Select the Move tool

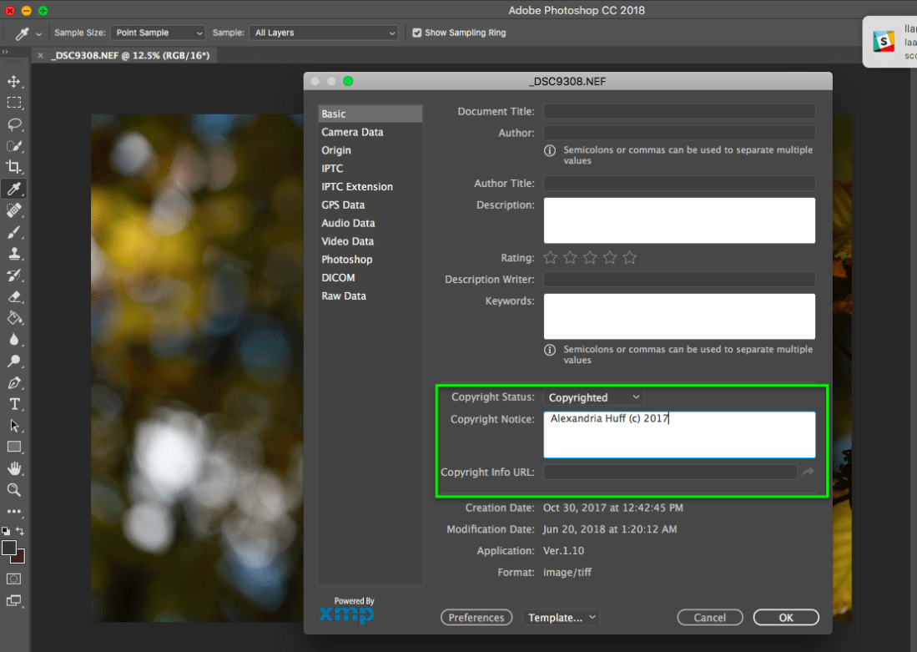[x=15, y=81]
